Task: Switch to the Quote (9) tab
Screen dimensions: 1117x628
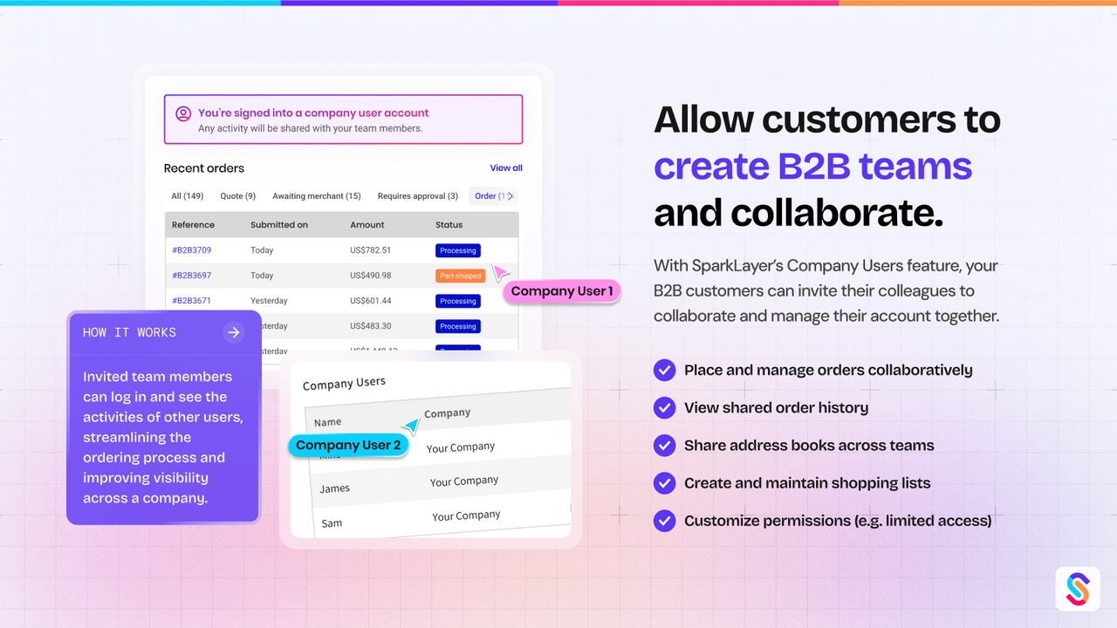Action: pyautogui.click(x=238, y=196)
